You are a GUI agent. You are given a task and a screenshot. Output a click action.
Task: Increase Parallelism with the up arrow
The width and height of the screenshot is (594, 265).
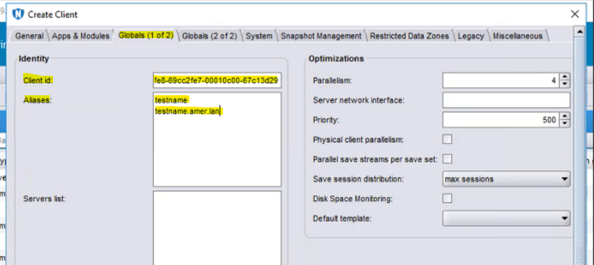[x=564, y=77]
